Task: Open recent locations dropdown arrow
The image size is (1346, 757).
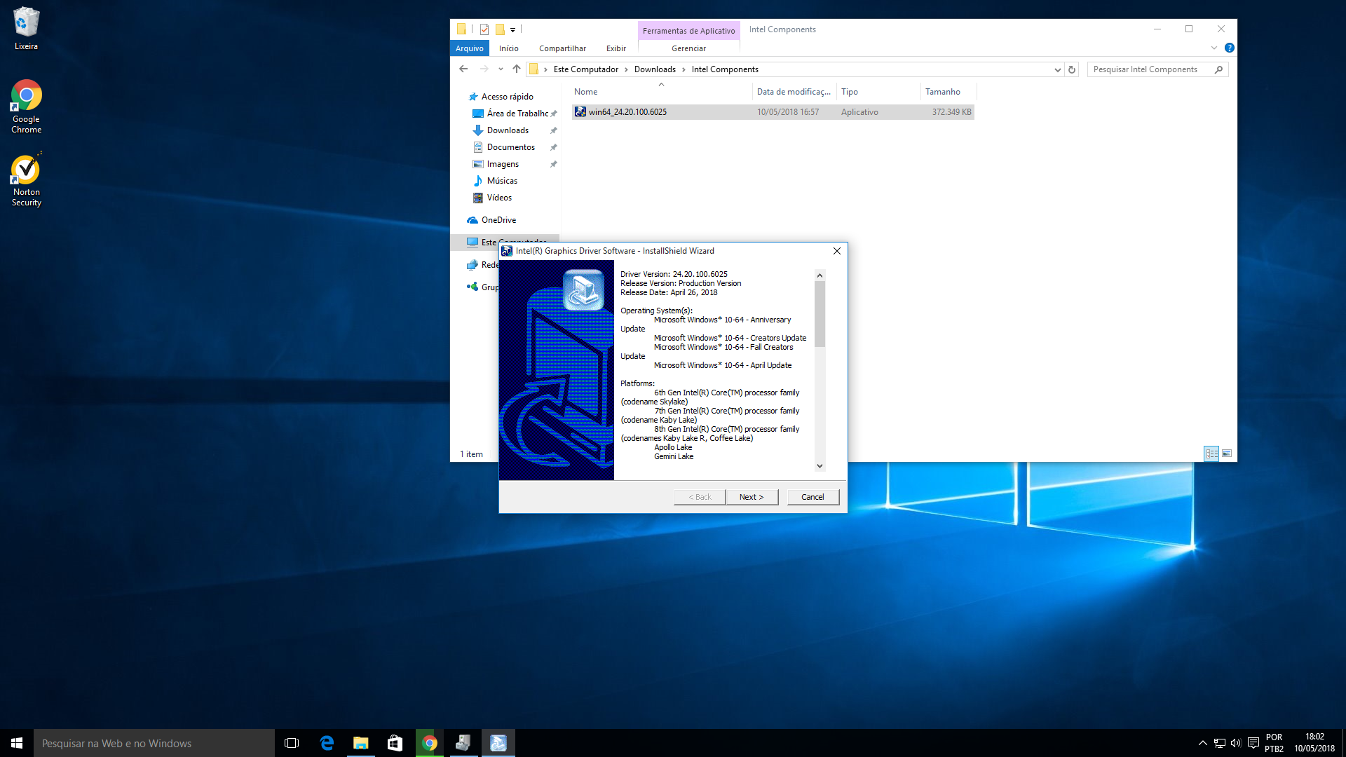Action: click(501, 69)
